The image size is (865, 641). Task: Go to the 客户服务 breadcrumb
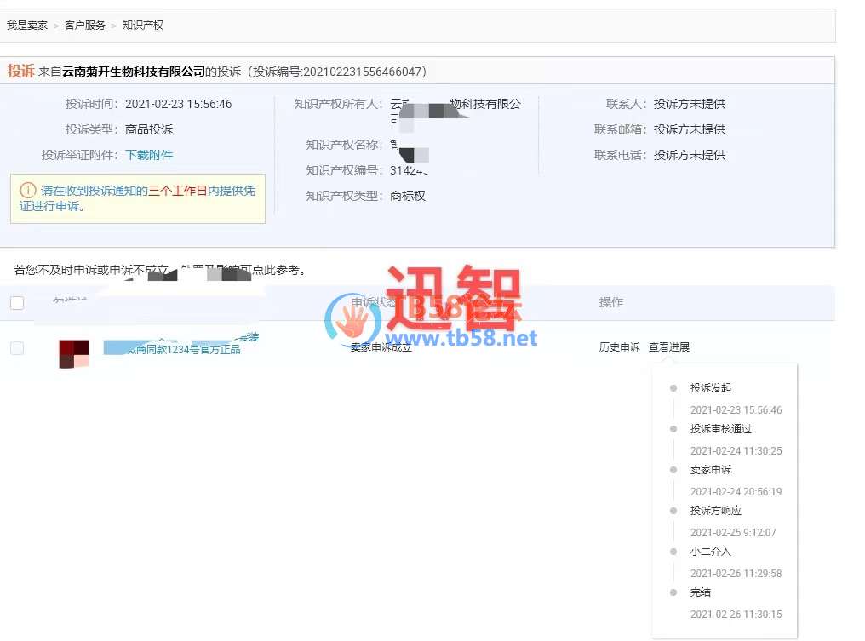click(x=85, y=26)
